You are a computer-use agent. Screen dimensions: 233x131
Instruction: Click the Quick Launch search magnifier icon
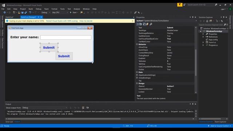tap(216, 5)
